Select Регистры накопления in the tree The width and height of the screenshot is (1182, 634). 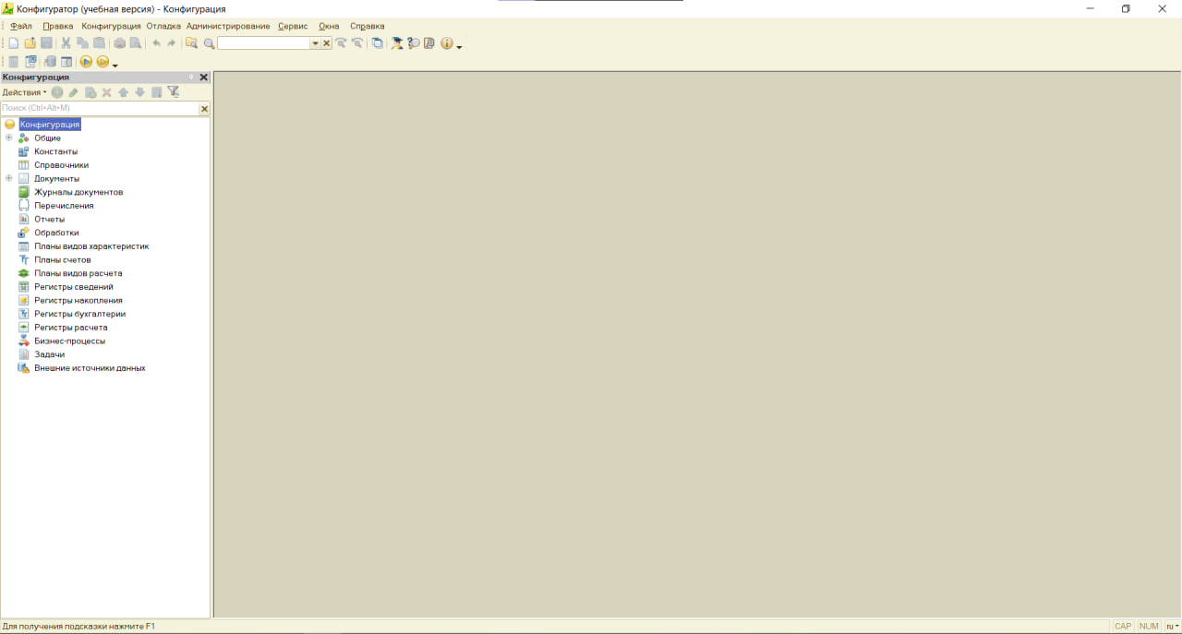point(78,300)
